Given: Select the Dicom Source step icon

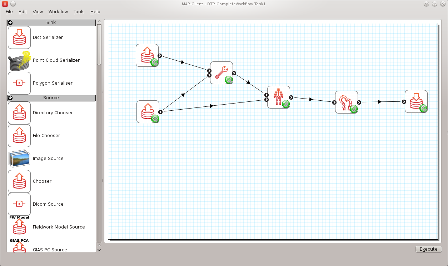Looking at the screenshot, I should (19, 204).
